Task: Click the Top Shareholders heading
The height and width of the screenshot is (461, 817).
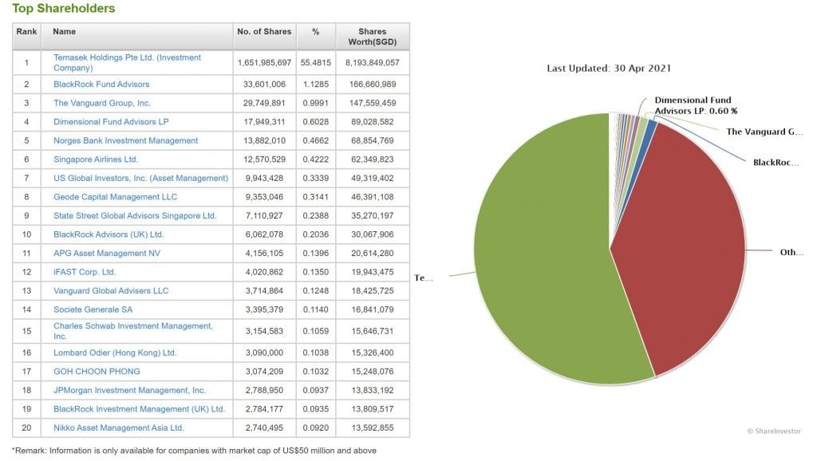Action: 64,8
